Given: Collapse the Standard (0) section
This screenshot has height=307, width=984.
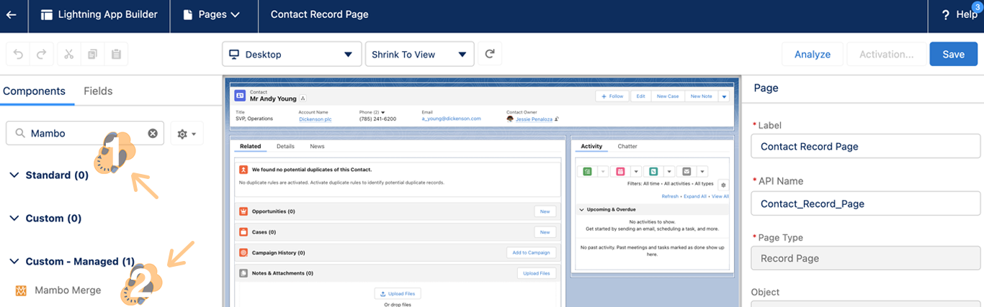Looking at the screenshot, I should [x=14, y=175].
